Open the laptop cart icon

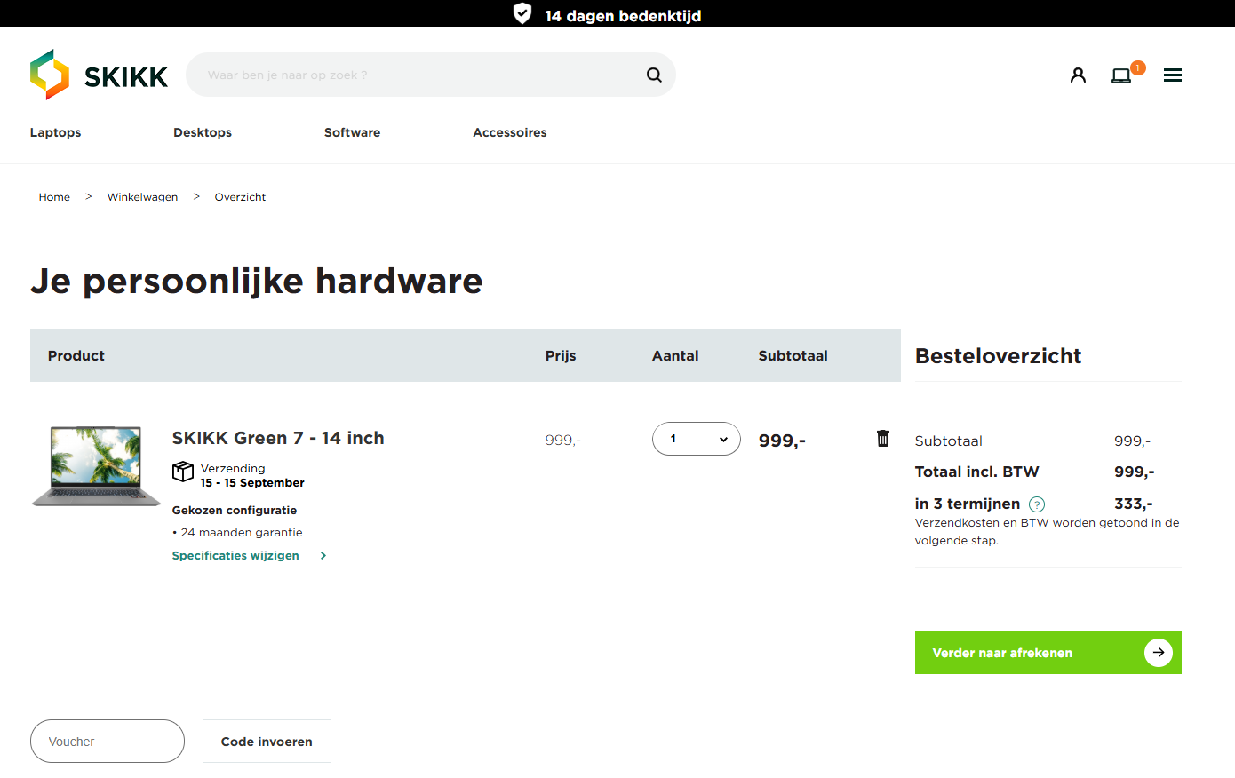[1122, 75]
